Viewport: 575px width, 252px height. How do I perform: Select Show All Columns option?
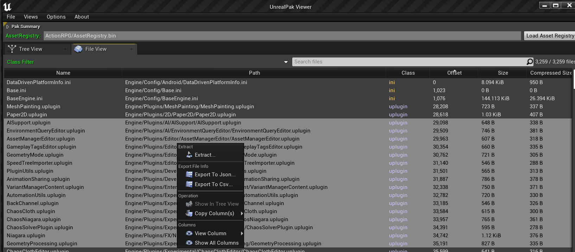(210, 243)
